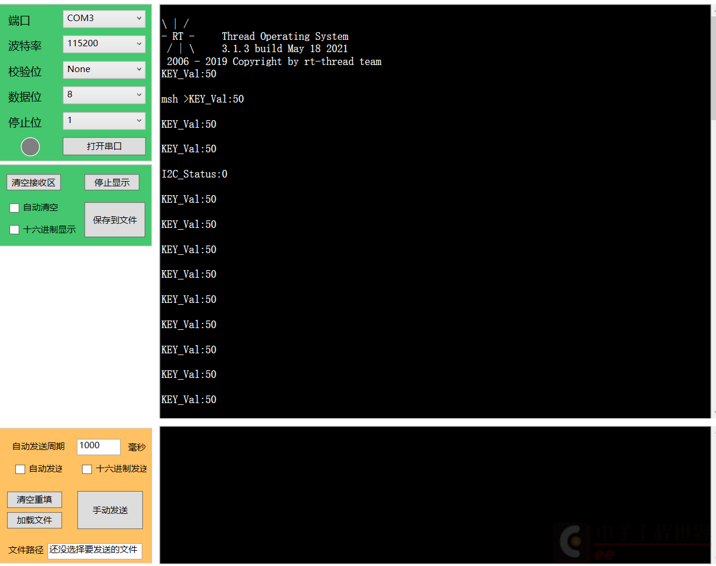Click the 停止显示 button

(x=112, y=183)
